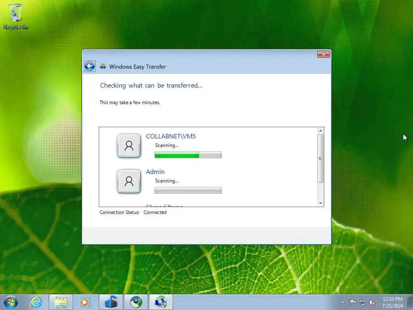The image size is (413, 310).
Task: Click the blue mailbox app taskbar icon
Action: 111,302
